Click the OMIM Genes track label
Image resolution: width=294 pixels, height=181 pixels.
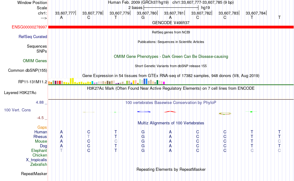tap(35, 61)
